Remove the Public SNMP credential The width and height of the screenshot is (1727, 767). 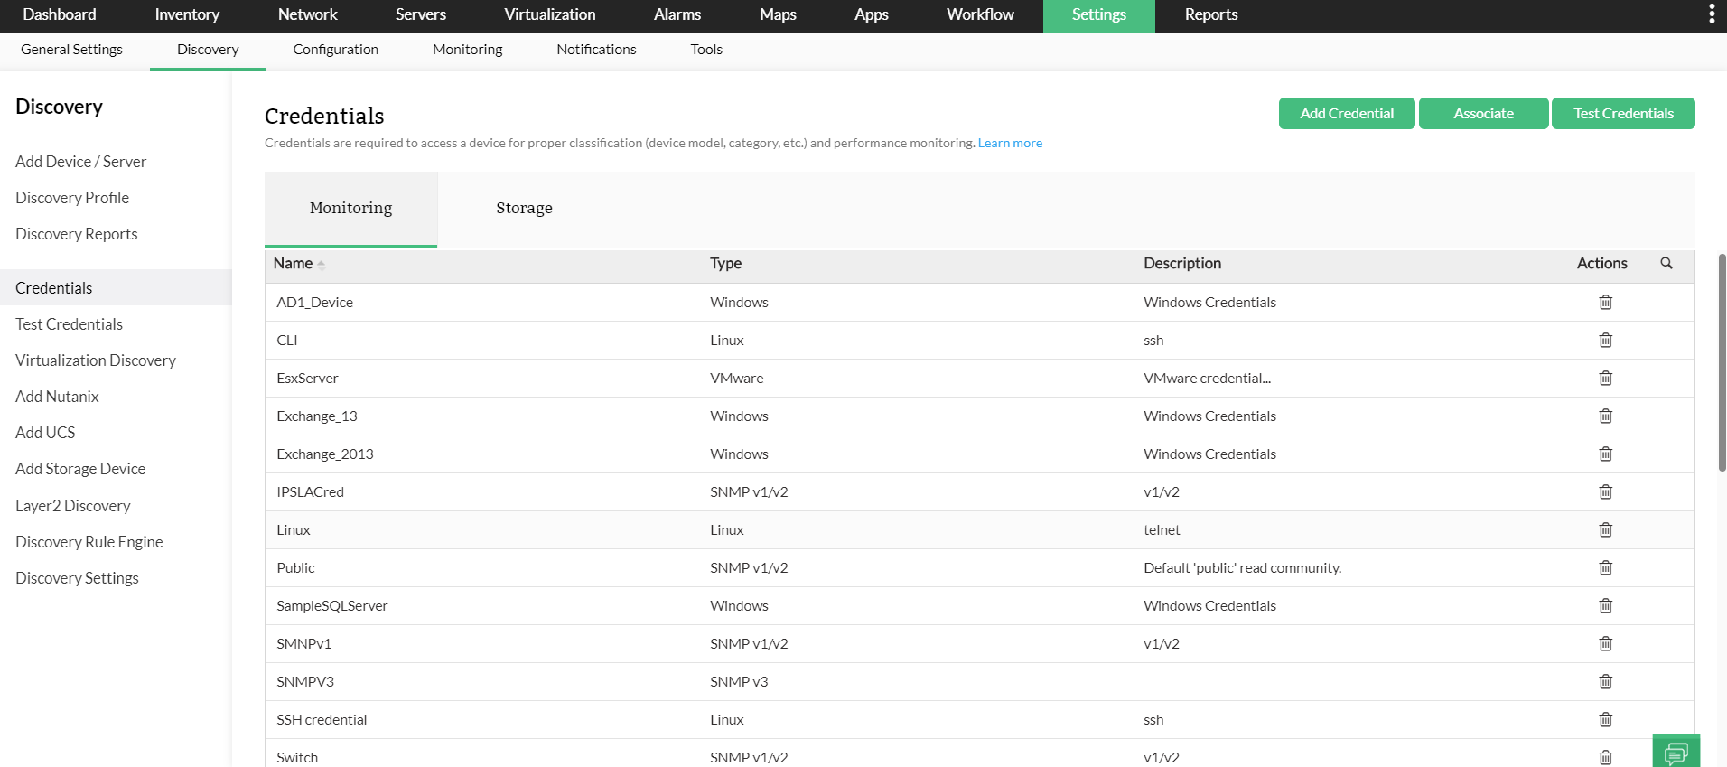pos(1605,568)
